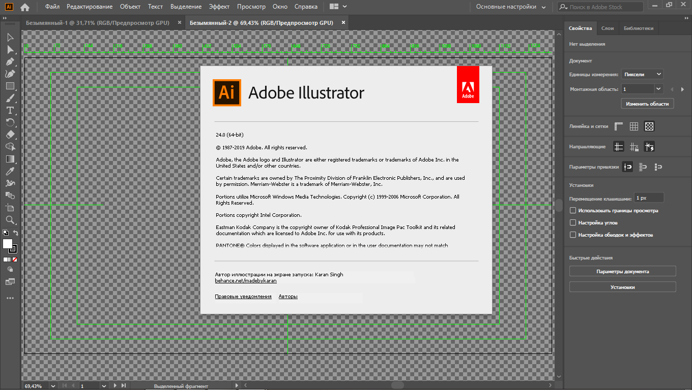Choose the Zoom magnifier tool
Screen dimensions: 692x390
click(10, 220)
